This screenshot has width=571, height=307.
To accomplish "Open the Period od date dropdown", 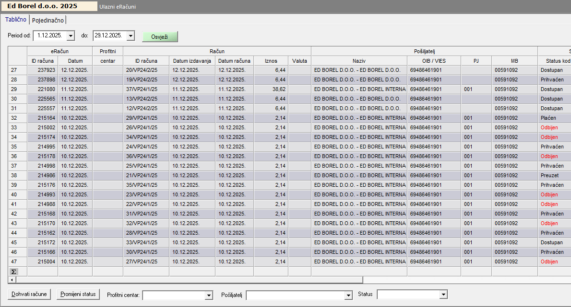I will 71,36.
